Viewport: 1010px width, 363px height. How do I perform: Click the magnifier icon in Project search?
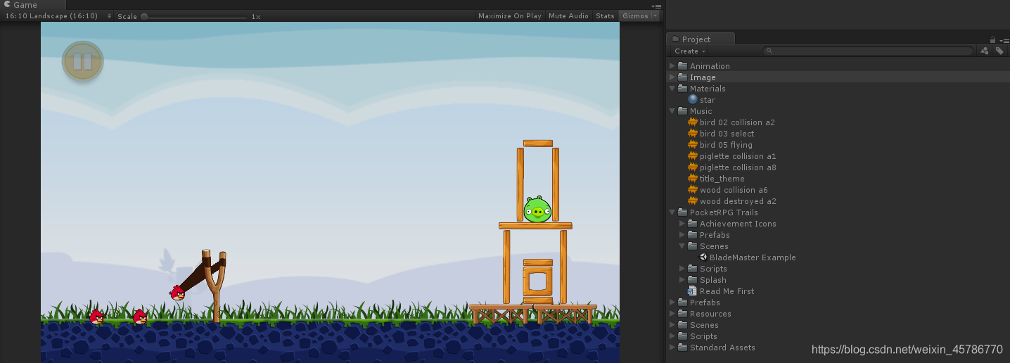[x=769, y=51]
